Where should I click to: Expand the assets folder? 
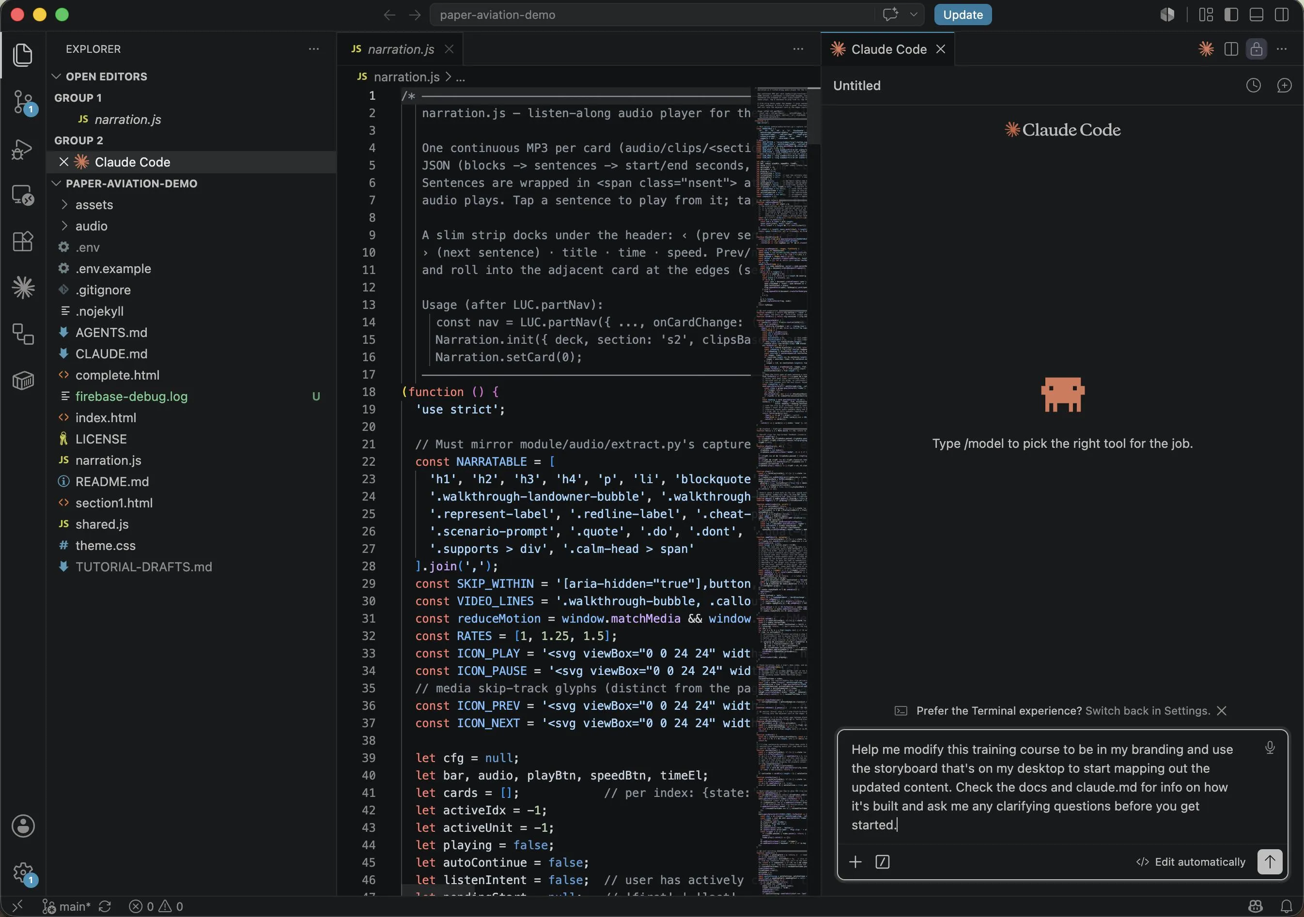coord(94,204)
